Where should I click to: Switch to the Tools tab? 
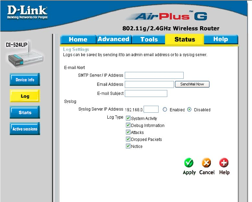[x=149, y=39]
